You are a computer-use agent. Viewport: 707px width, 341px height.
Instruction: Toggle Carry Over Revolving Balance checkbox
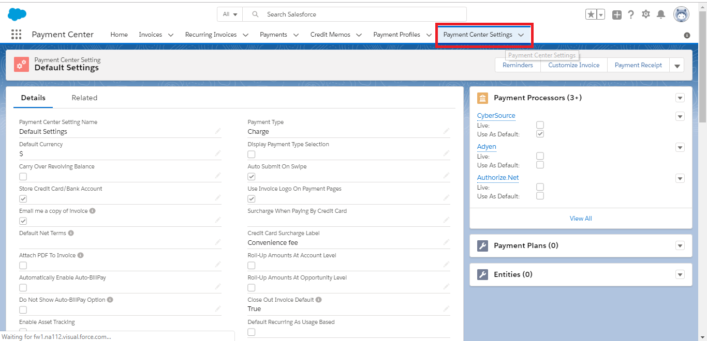click(23, 177)
